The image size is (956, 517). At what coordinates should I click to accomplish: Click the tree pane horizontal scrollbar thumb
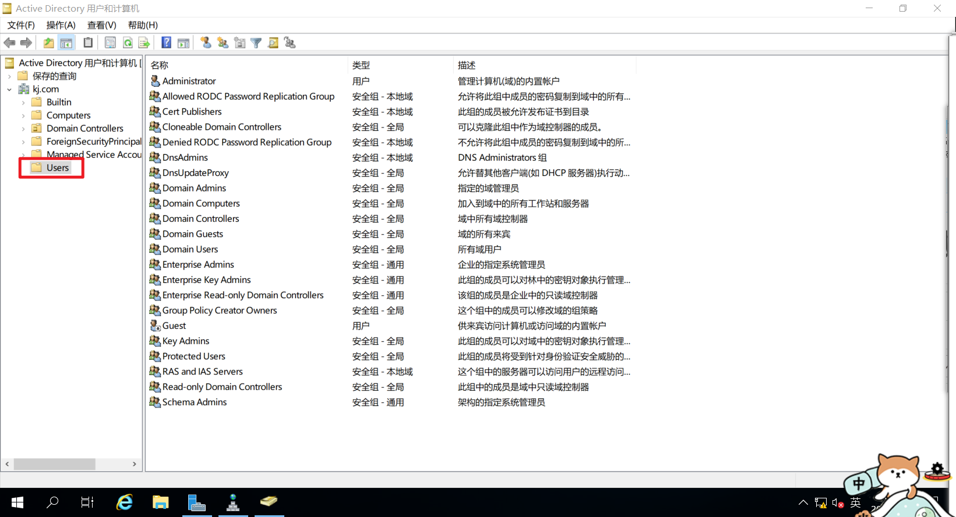click(x=55, y=464)
